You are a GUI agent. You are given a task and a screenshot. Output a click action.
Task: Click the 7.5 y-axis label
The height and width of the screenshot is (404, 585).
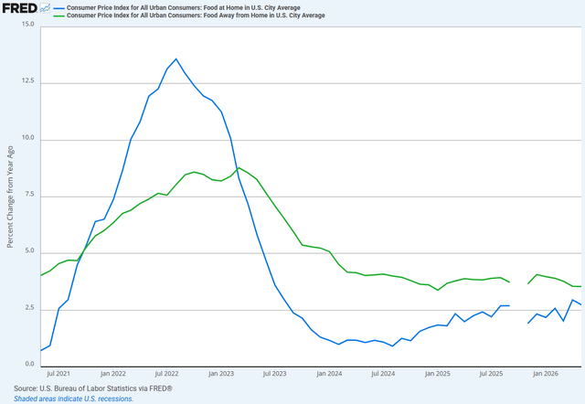click(x=29, y=195)
